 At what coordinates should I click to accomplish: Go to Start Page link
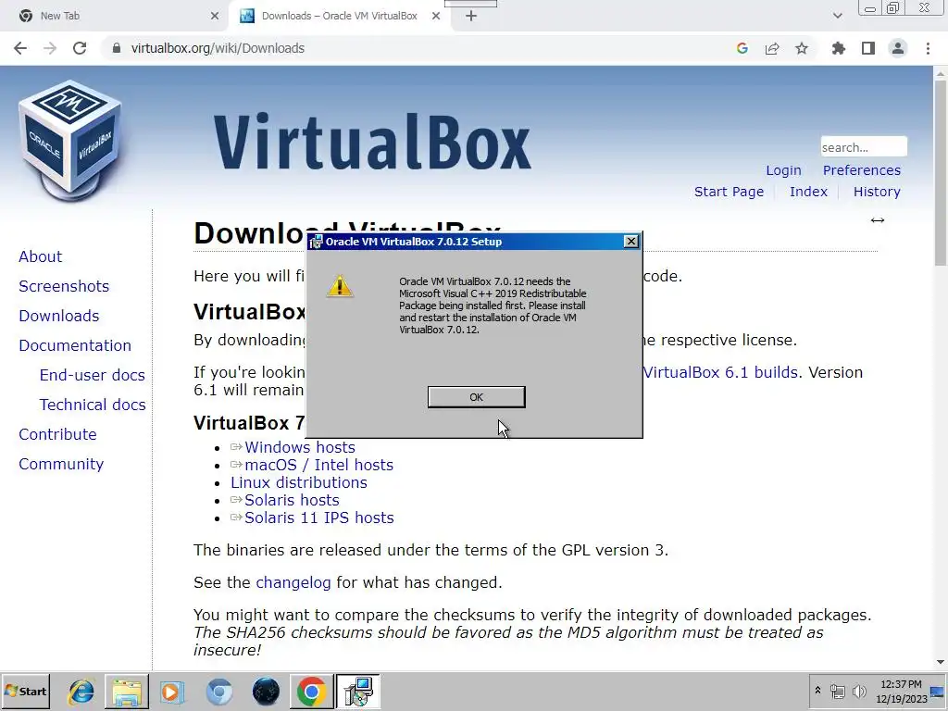729,192
